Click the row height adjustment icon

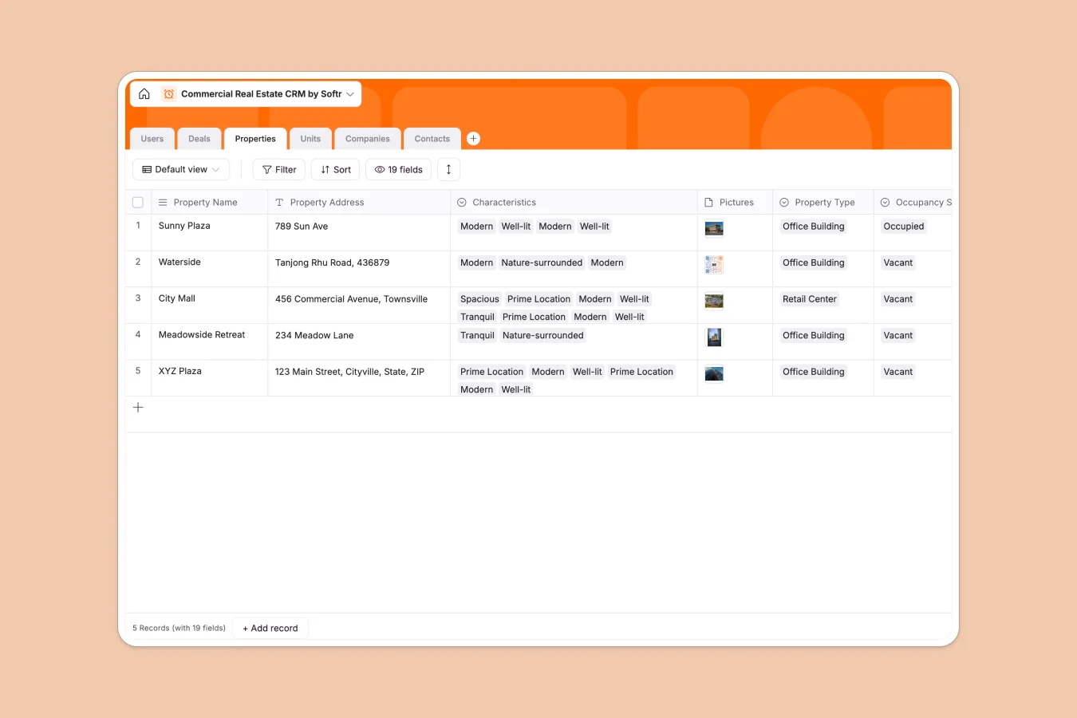tap(448, 169)
